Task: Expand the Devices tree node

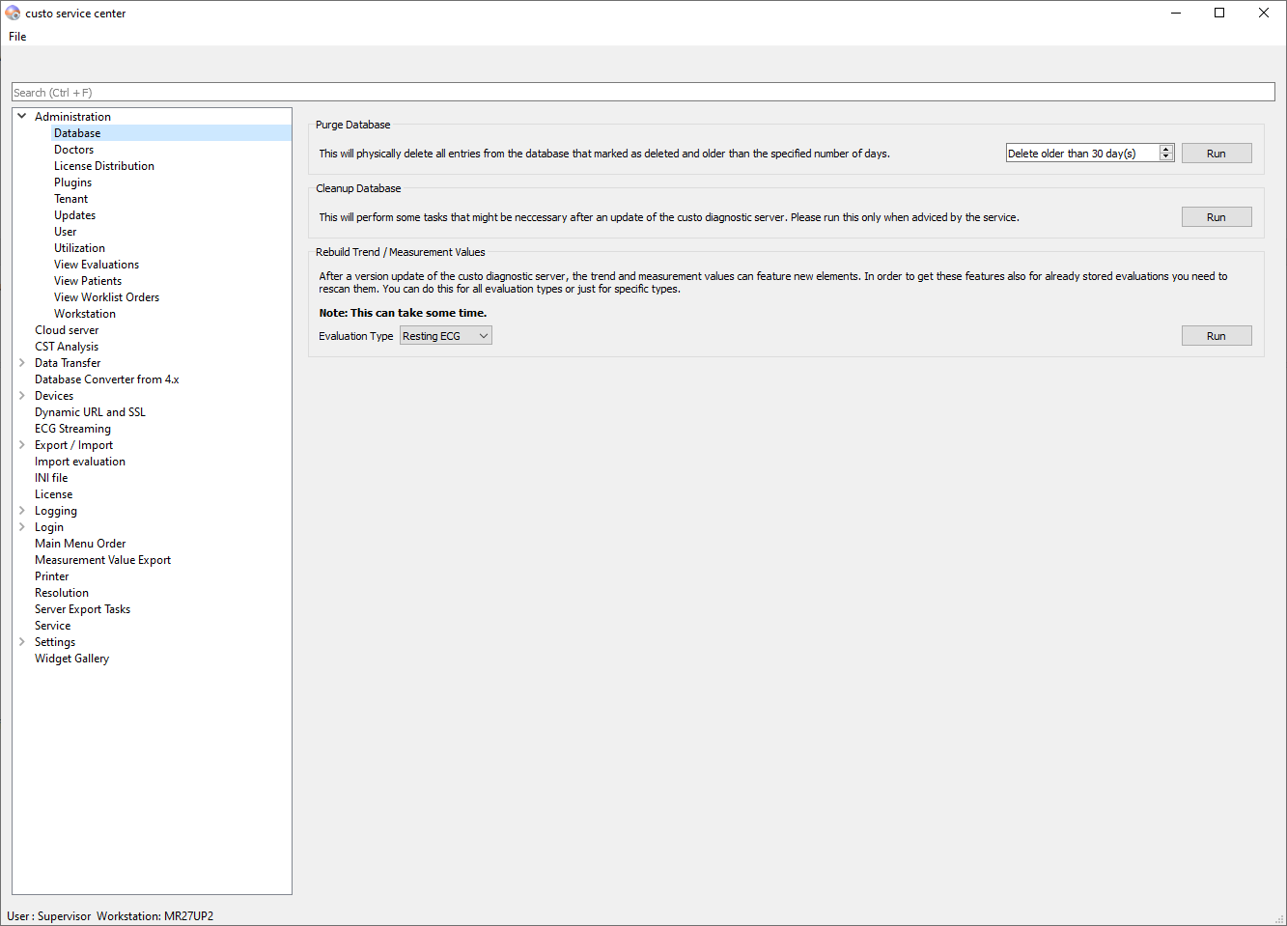Action: [22, 396]
